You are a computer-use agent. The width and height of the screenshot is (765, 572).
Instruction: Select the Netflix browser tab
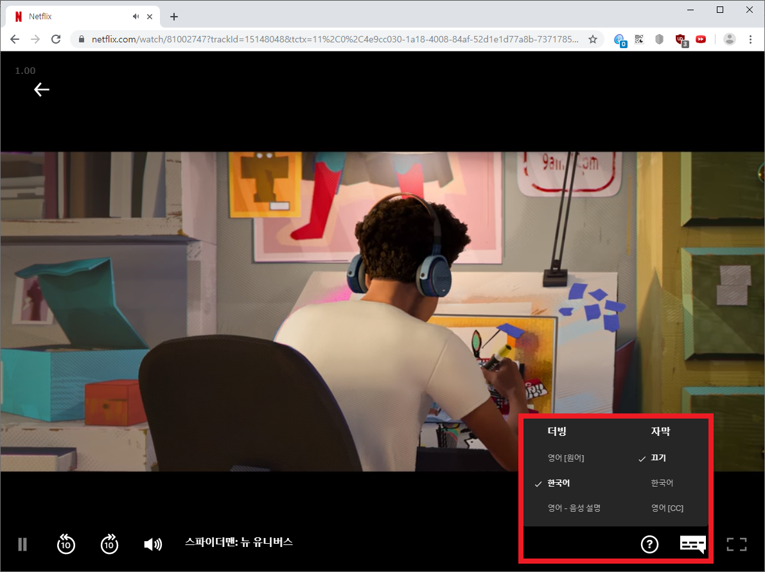coord(83,17)
